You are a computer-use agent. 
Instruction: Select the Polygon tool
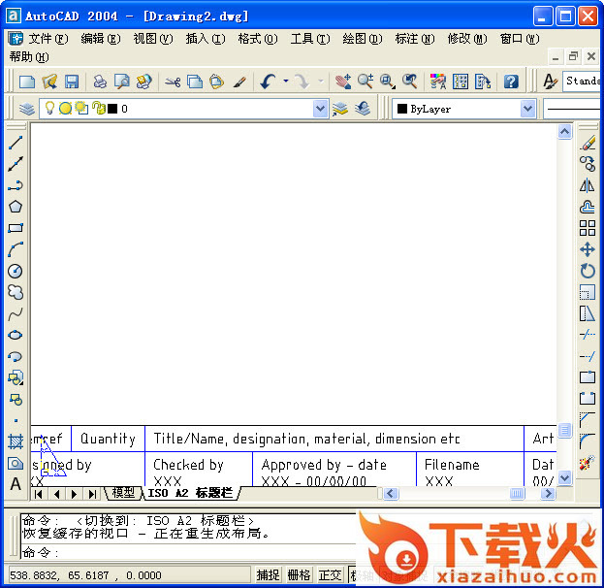pos(16,207)
